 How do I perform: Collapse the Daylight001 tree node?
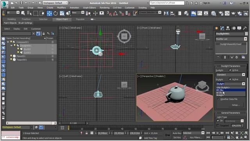[x=11, y=45]
